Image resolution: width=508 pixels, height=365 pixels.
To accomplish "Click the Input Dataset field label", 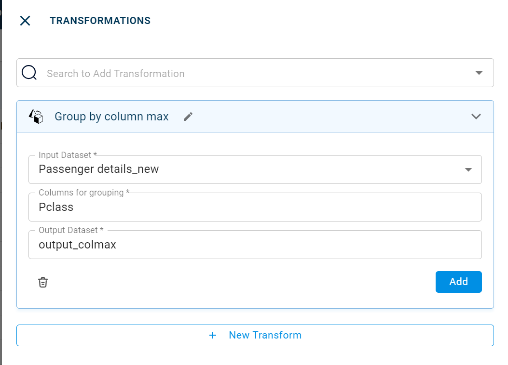I will [x=68, y=155].
